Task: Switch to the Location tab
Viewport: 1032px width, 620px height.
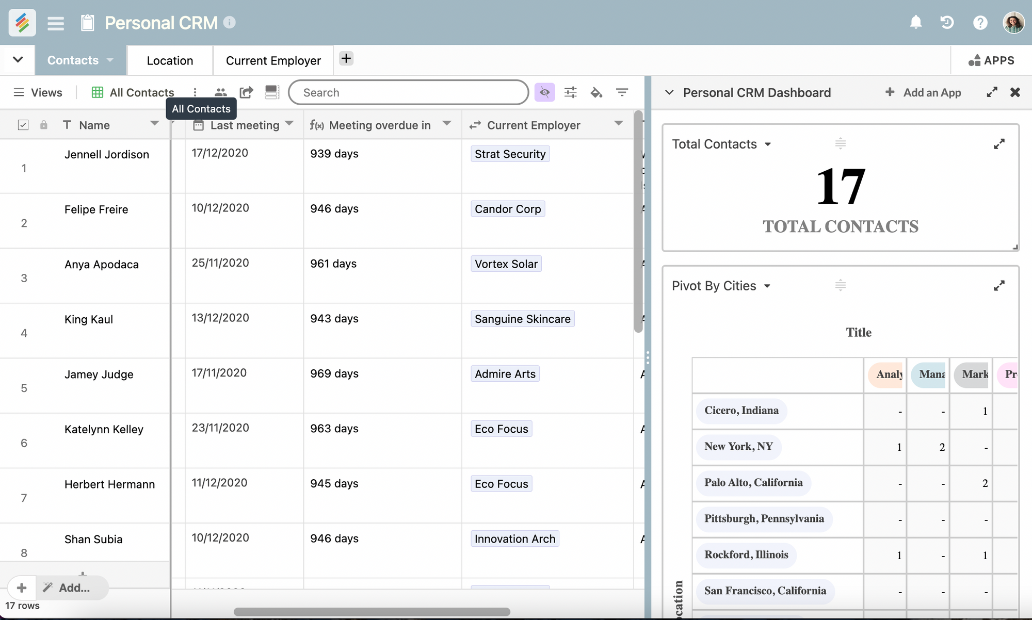Action: click(170, 59)
